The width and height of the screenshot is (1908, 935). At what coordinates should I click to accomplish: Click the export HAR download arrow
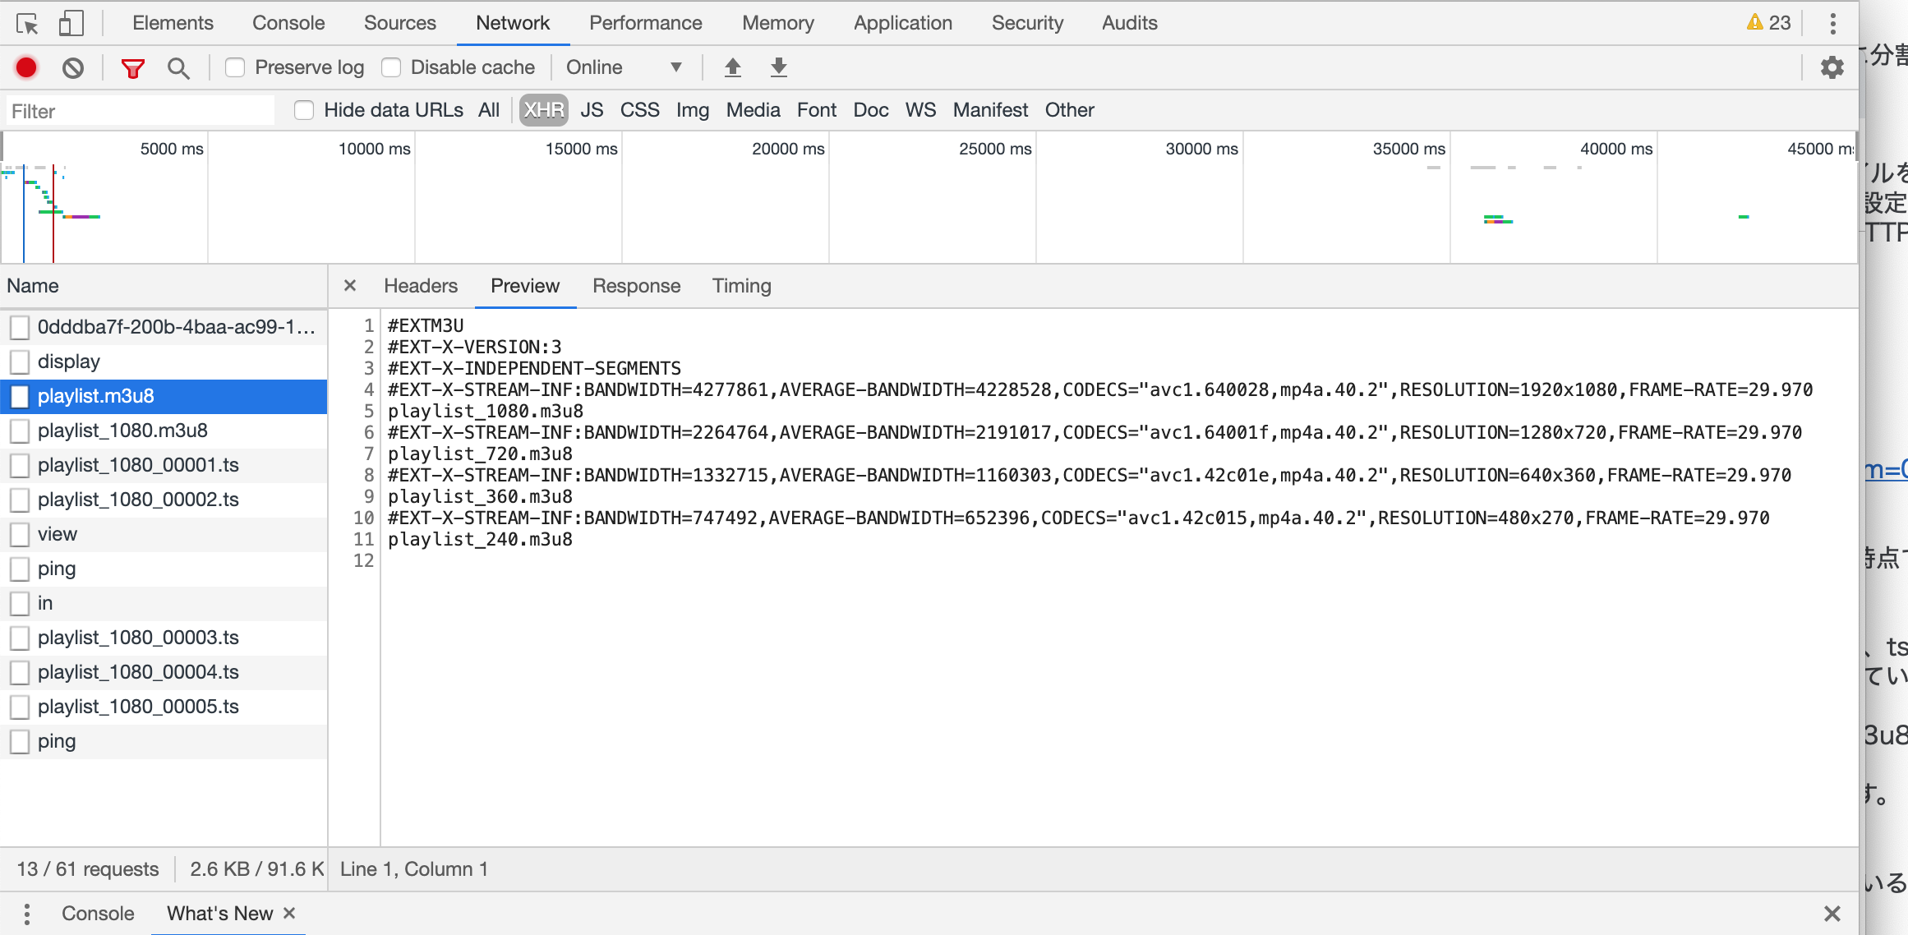tap(778, 67)
